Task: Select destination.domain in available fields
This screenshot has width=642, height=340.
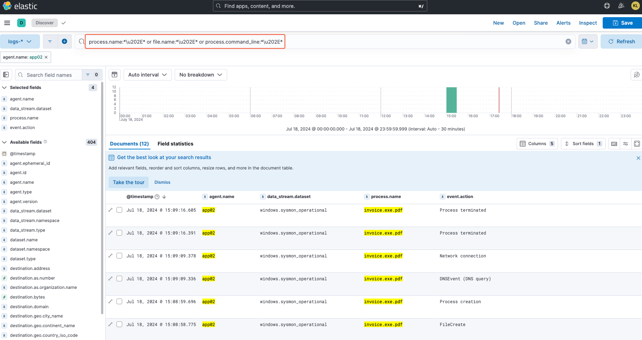Action: point(29,307)
